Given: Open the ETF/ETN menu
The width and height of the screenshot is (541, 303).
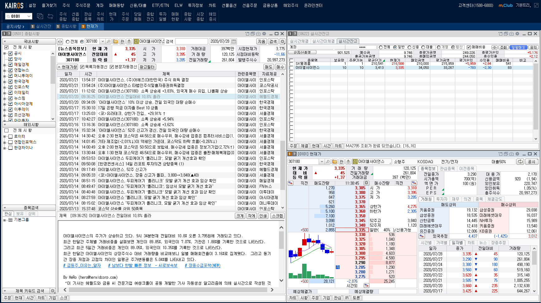Looking at the screenshot, I should click(x=160, y=5).
